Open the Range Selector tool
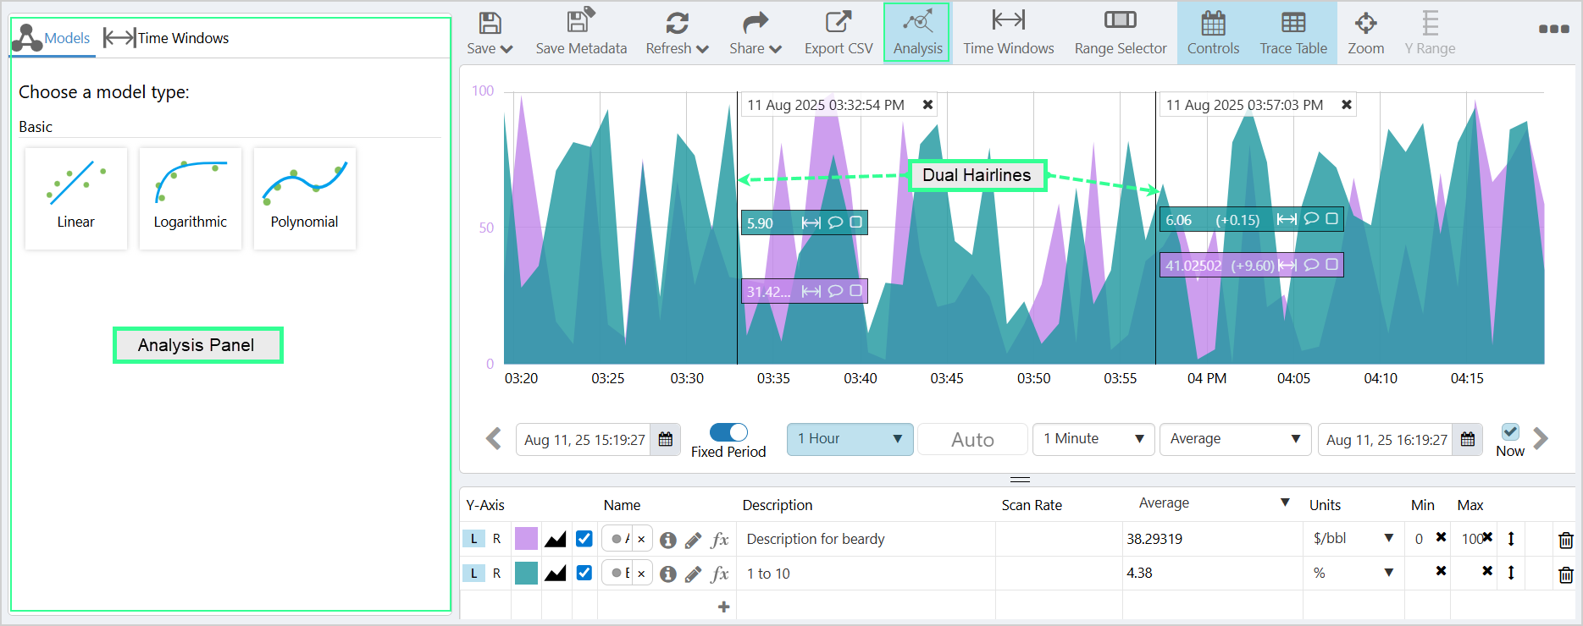The height and width of the screenshot is (626, 1583). (1120, 32)
